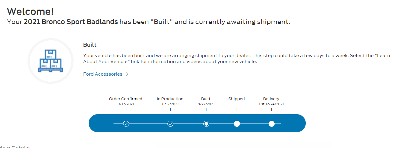The image size is (398, 148).
Task: Click the Shipped stage label
Action: point(237,99)
